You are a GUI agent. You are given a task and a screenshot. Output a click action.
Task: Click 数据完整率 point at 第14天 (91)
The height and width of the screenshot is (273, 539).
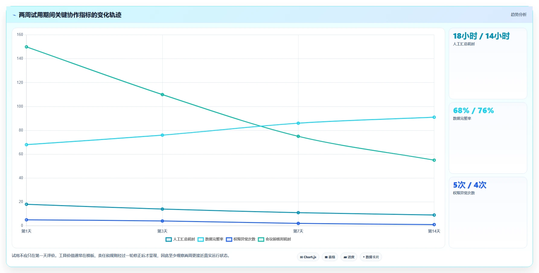coord(434,117)
